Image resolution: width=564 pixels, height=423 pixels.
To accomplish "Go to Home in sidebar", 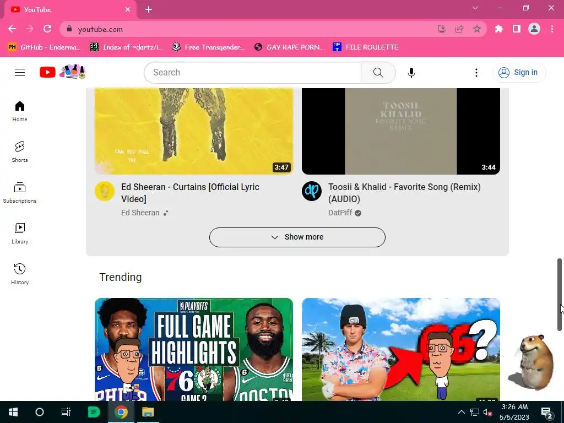I will pos(20,111).
